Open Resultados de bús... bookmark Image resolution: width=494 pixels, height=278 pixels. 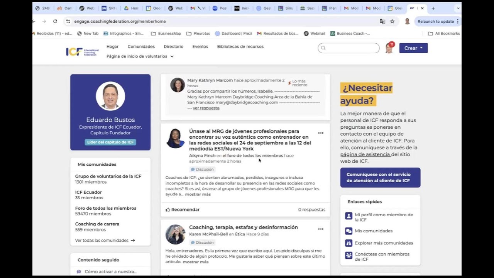coord(277,34)
